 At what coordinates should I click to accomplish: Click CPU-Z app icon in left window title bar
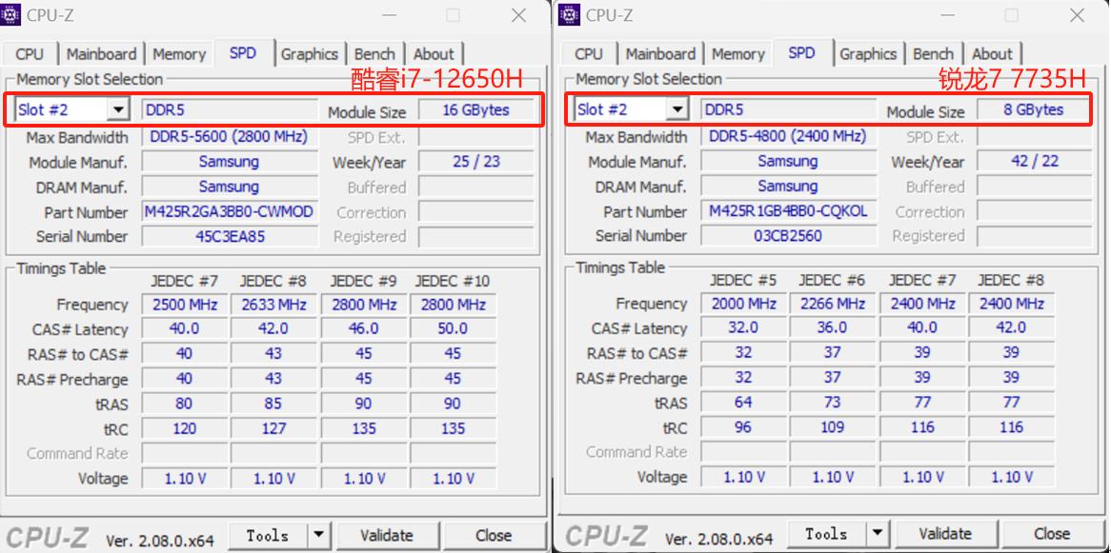click(x=10, y=14)
